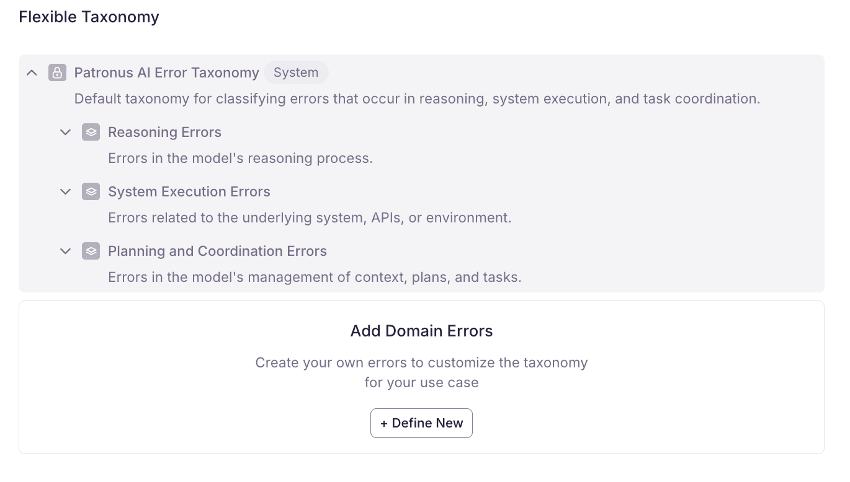Click the description mentioning APIs or environment
Viewport: 850px width, 482px height.
(x=310, y=217)
